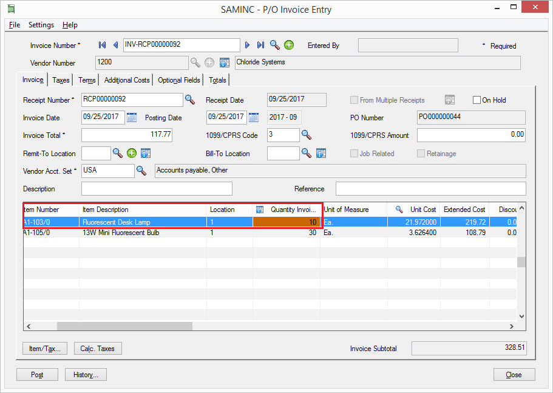Select the 13W Mini Fluorescent Bulb row
Image resolution: width=553 pixels, height=393 pixels.
point(270,233)
